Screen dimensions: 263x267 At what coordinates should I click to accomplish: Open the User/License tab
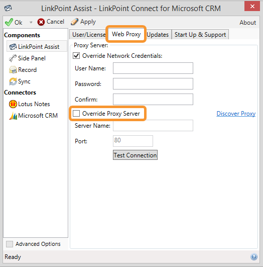click(x=88, y=35)
